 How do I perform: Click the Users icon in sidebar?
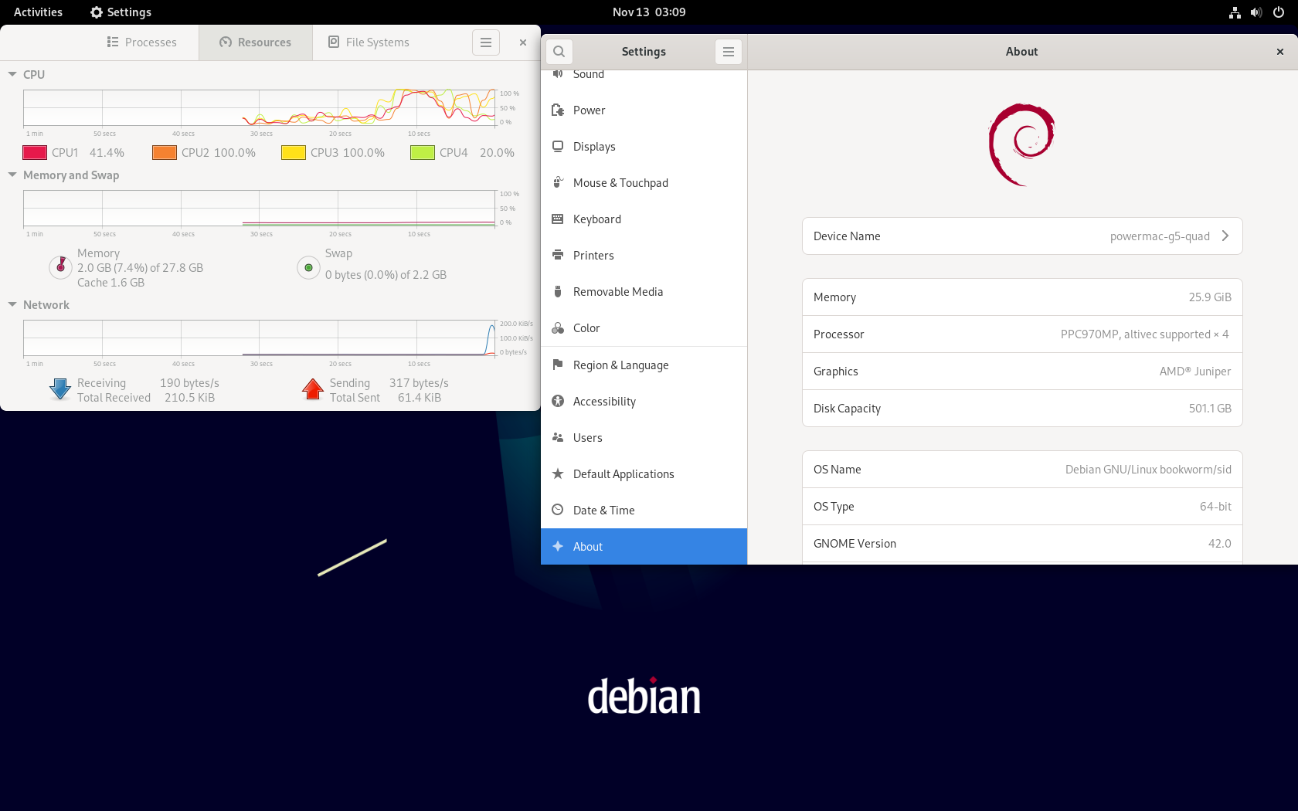(558, 438)
